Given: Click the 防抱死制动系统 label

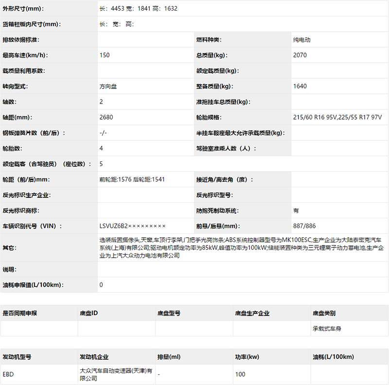Looking at the screenshot, I should [x=217, y=211].
